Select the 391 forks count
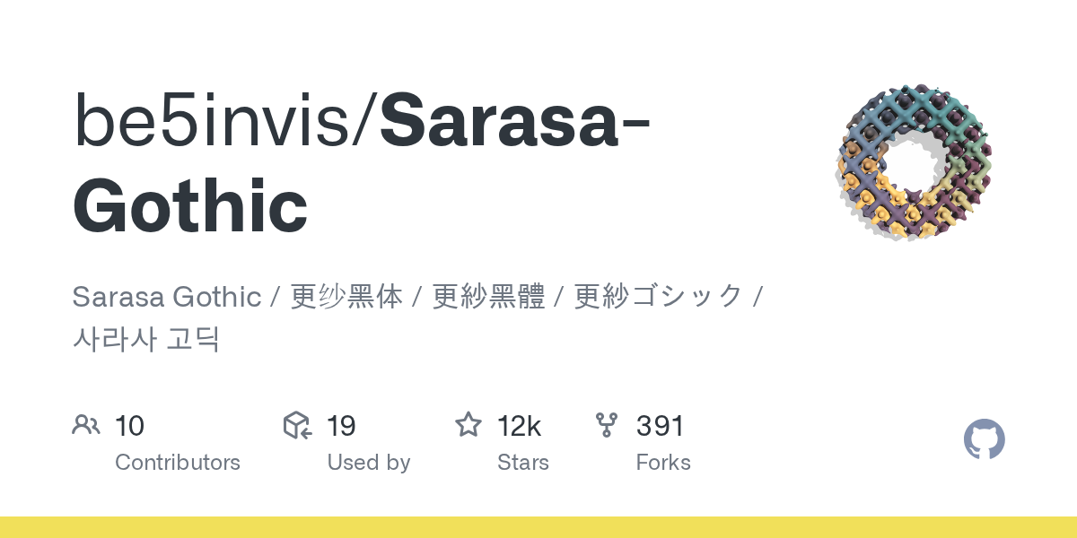Viewport: 1077px width, 538px height. click(x=660, y=426)
